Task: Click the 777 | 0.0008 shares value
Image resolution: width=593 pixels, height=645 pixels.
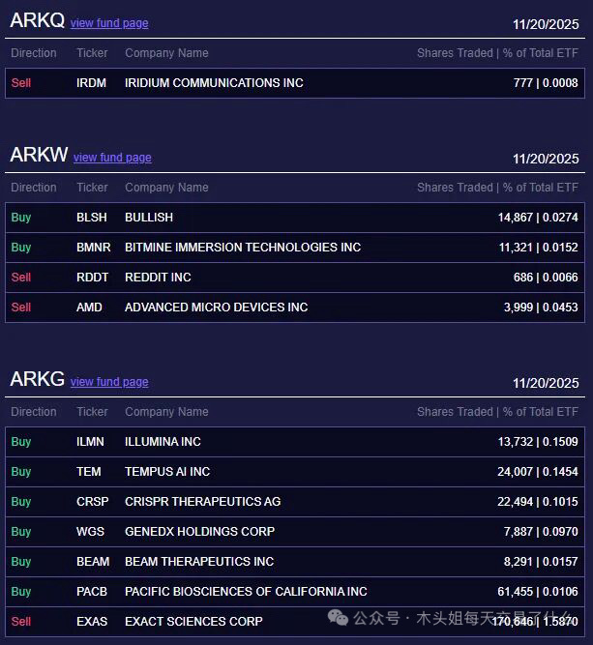Action: pos(546,83)
